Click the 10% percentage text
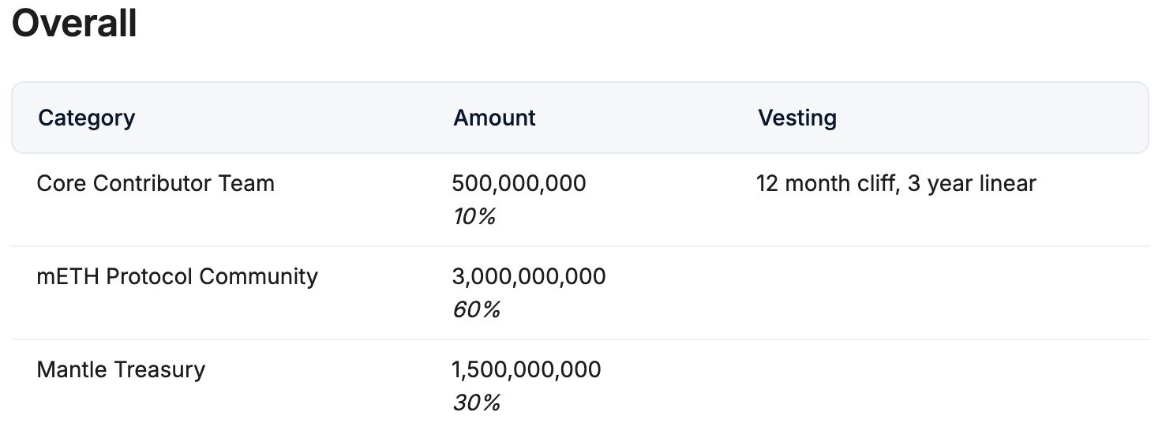The width and height of the screenshot is (1162, 442). (474, 216)
